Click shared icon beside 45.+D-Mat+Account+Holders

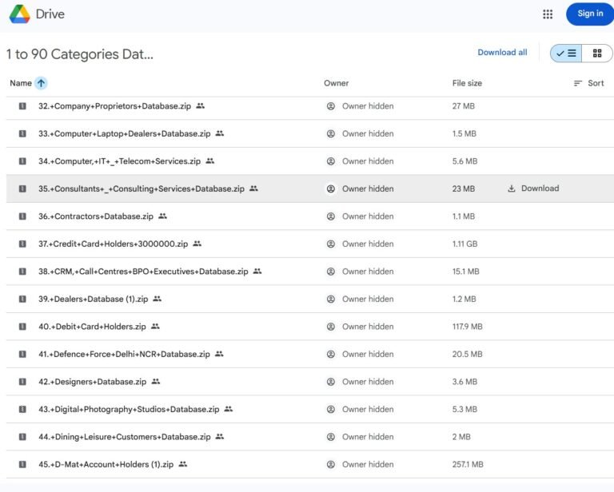point(183,464)
